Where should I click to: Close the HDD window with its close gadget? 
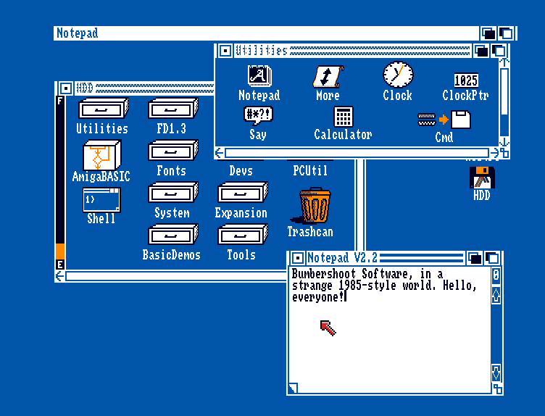[x=65, y=88]
